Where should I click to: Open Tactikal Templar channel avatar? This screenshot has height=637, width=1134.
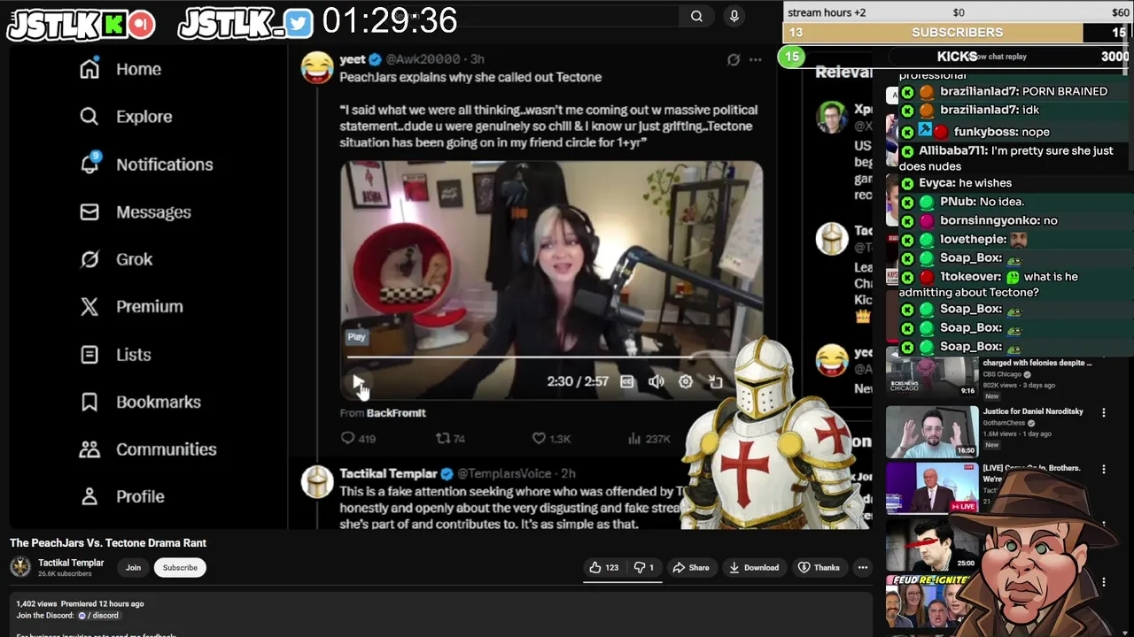coord(20,567)
